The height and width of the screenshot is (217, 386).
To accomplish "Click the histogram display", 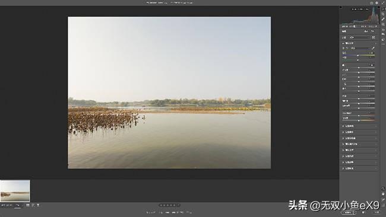I will coord(360,15).
